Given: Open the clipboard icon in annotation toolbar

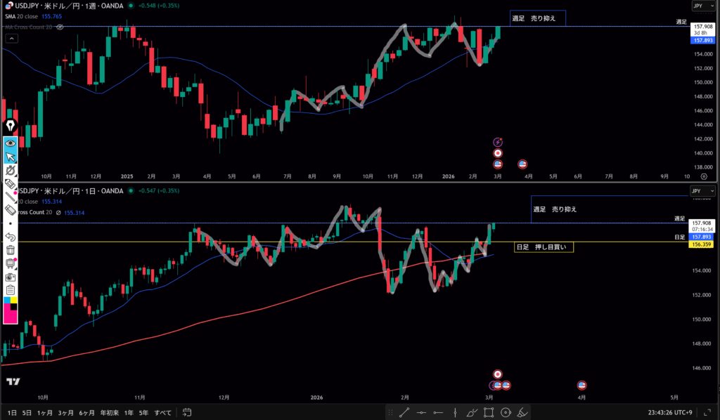Looking at the screenshot, I should click(x=11, y=290).
